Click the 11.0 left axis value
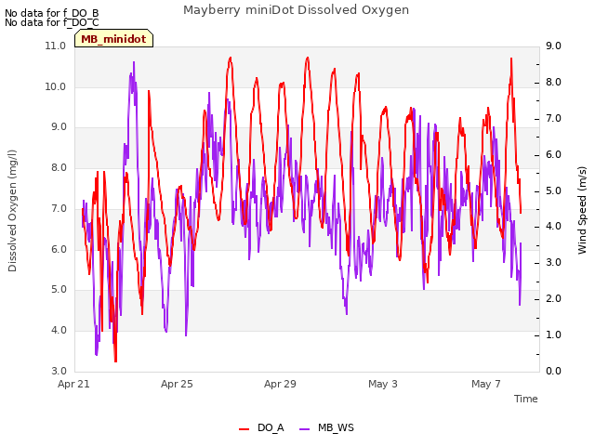This screenshot has width=595, height=446. click(x=56, y=46)
